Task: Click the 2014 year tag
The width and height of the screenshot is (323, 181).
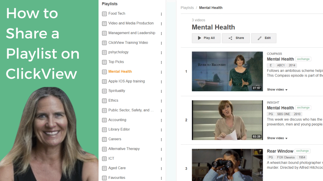Action: tap(292, 65)
